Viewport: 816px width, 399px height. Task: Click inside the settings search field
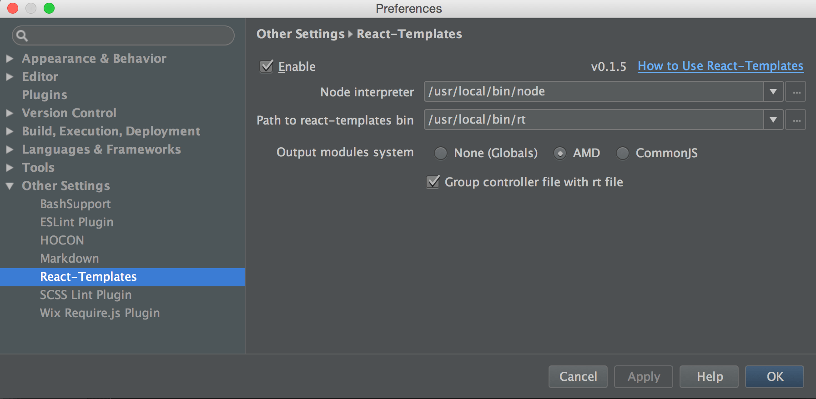tap(123, 35)
